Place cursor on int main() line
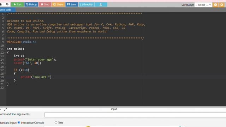 point(16,49)
